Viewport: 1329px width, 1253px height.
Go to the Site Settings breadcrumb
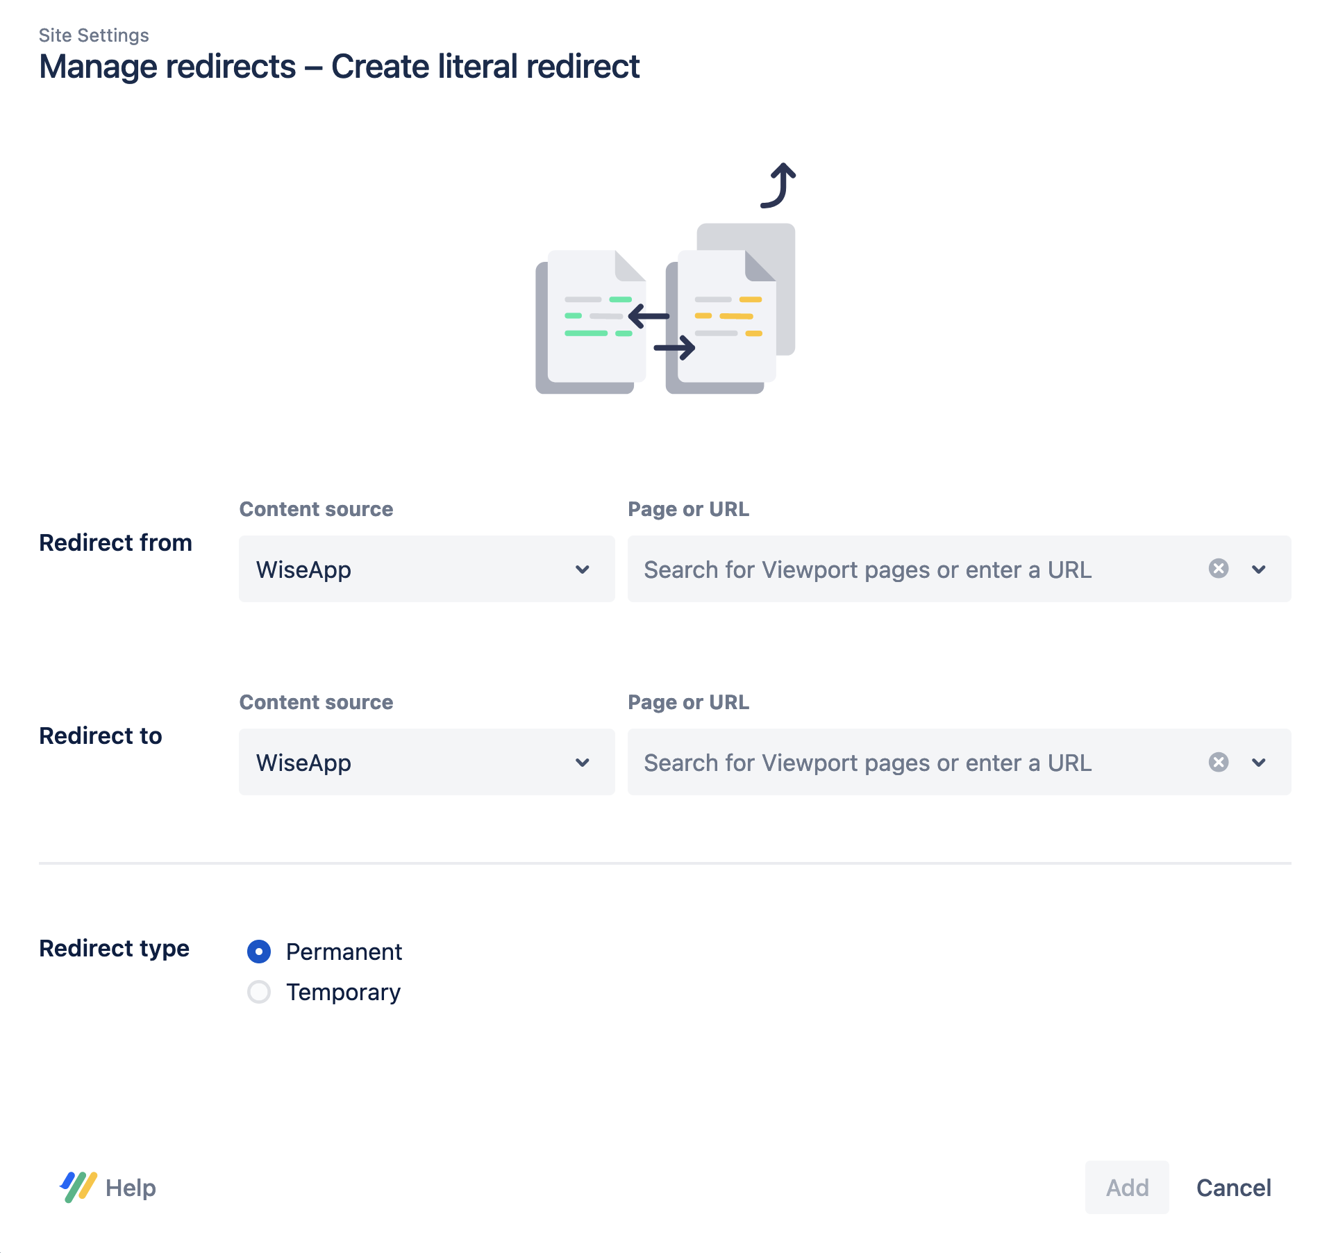(94, 35)
